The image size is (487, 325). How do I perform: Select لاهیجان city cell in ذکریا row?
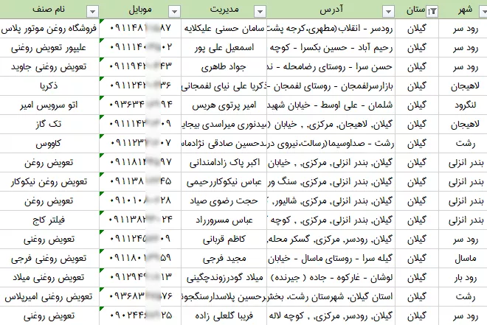coord(463,86)
